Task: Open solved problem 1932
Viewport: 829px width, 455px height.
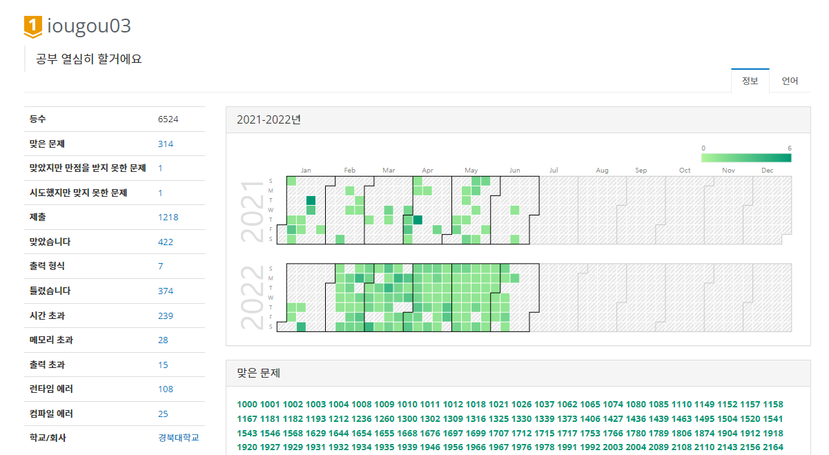Action: (x=339, y=448)
